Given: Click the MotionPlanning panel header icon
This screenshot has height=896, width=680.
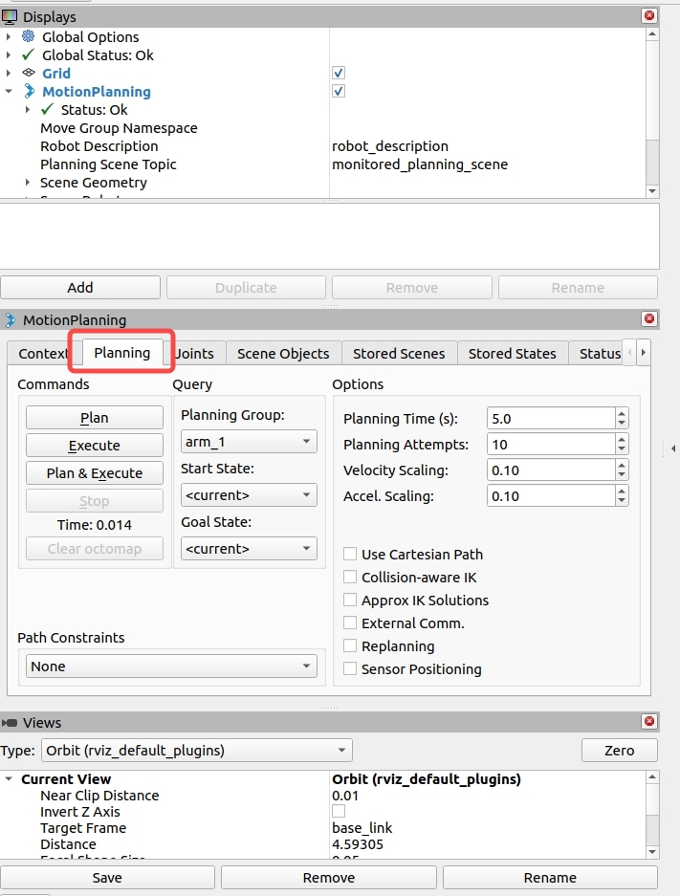Looking at the screenshot, I should (x=11, y=320).
